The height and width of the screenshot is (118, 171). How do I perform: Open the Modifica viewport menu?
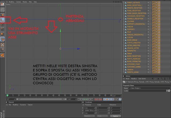click(x=11, y=2)
